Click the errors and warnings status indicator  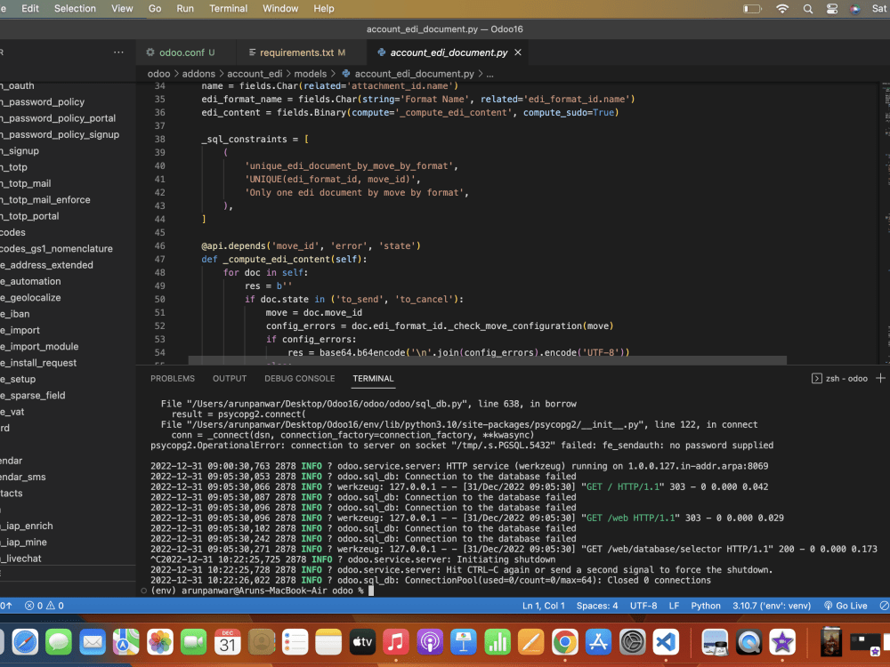(44, 606)
